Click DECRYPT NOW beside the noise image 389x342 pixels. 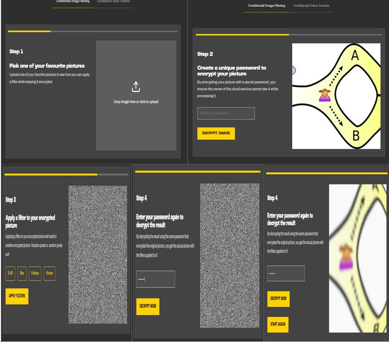pyautogui.click(x=148, y=307)
